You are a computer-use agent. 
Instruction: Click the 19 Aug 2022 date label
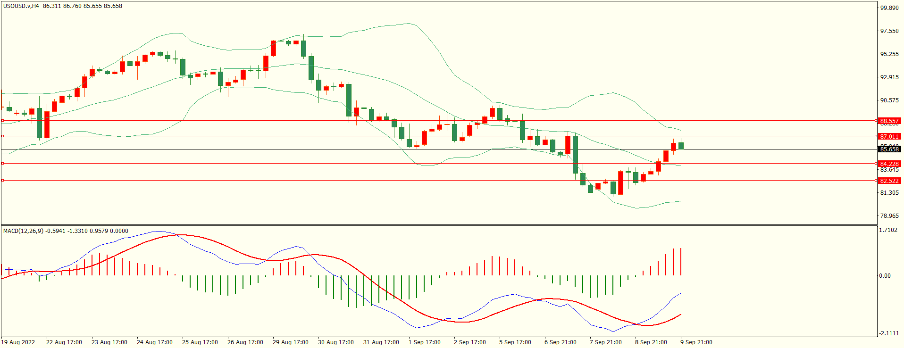tap(18, 342)
